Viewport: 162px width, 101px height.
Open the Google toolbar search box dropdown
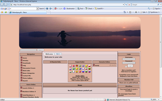pyautogui.click(x=38, y=9)
